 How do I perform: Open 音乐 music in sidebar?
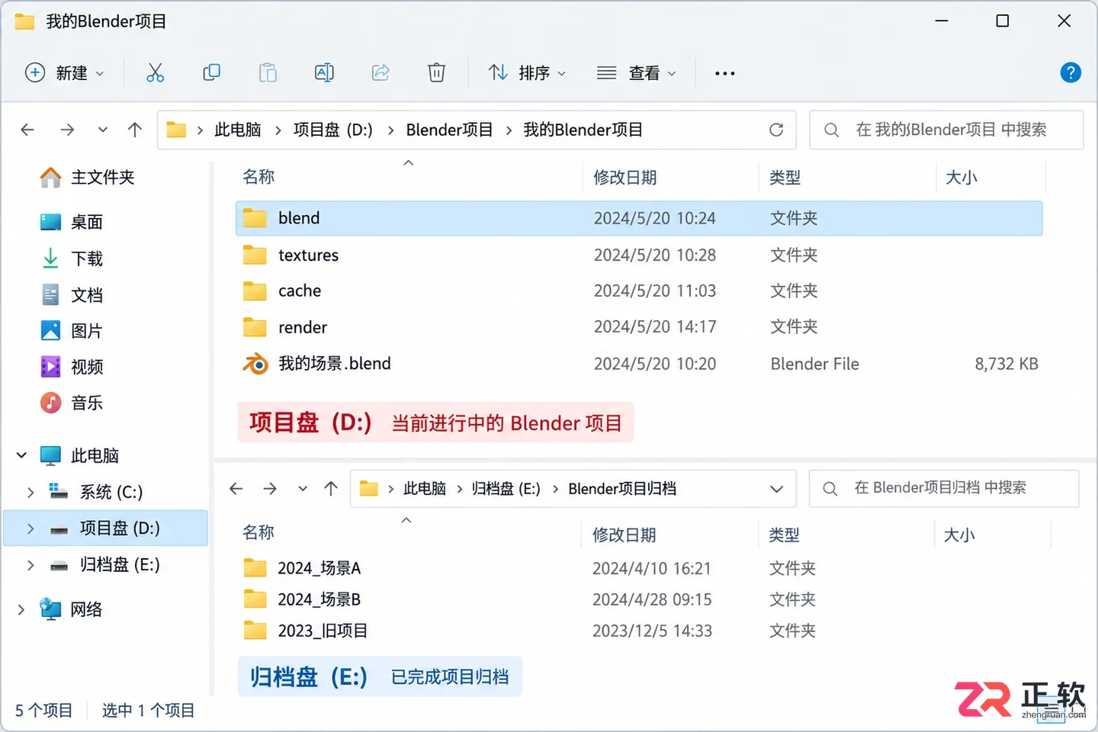(x=71, y=403)
